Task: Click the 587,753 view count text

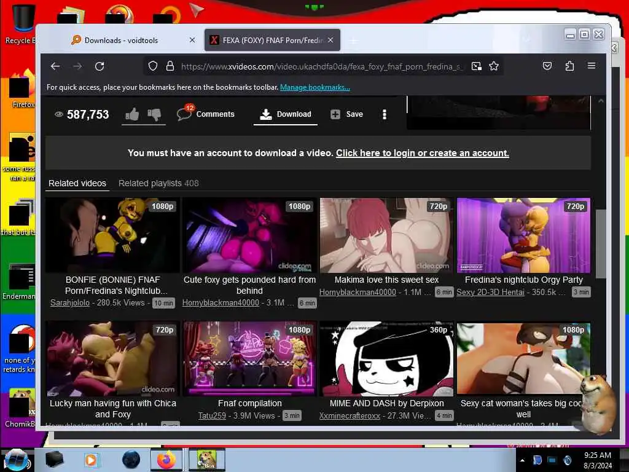Action: (88, 115)
